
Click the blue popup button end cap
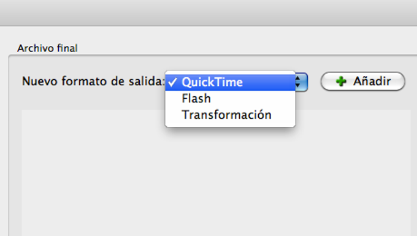point(302,82)
